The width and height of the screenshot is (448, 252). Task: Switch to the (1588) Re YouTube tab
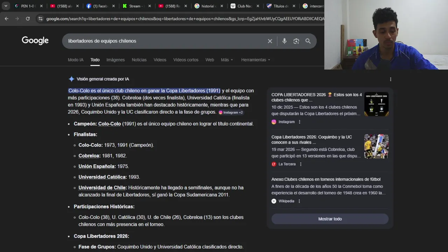172,6
